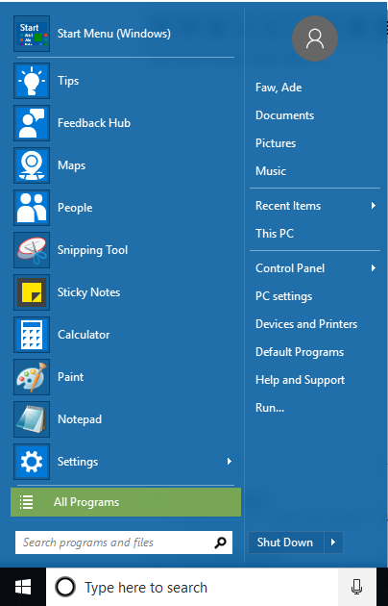
Task: Click the Settings gear icon
Action: [32, 462]
